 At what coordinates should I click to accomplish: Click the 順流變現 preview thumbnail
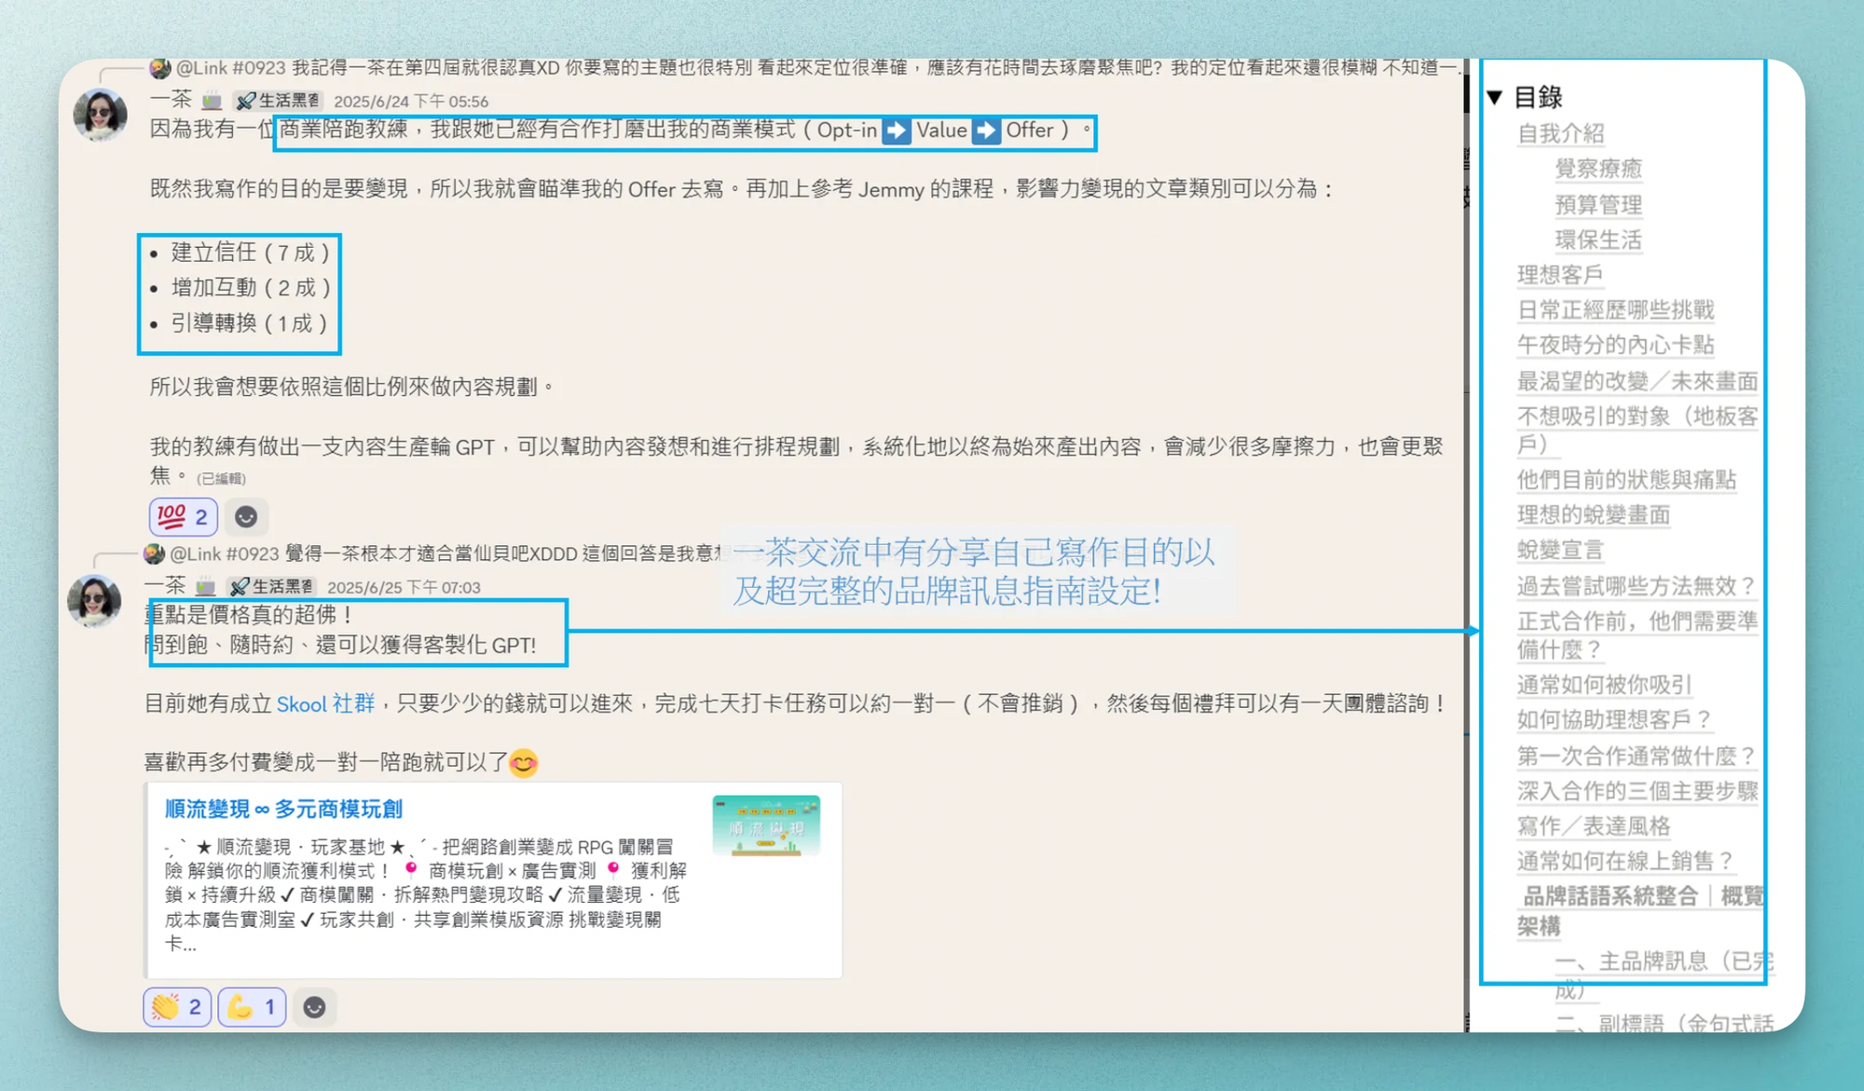(x=765, y=825)
